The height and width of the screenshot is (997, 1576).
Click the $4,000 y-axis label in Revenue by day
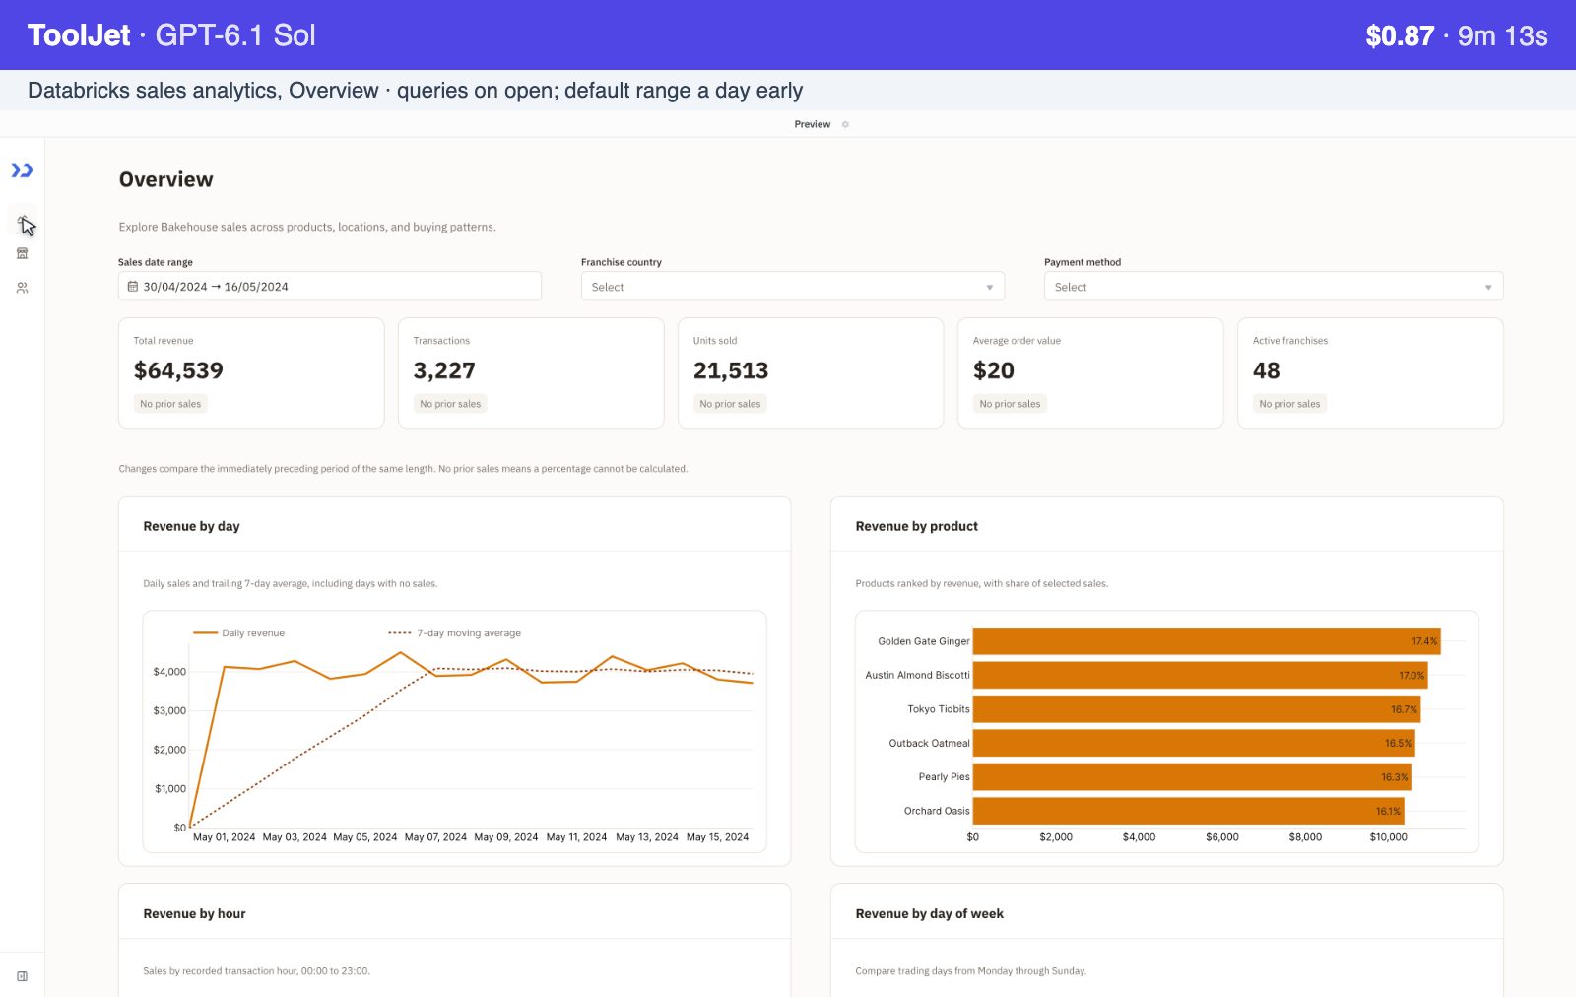(x=169, y=672)
